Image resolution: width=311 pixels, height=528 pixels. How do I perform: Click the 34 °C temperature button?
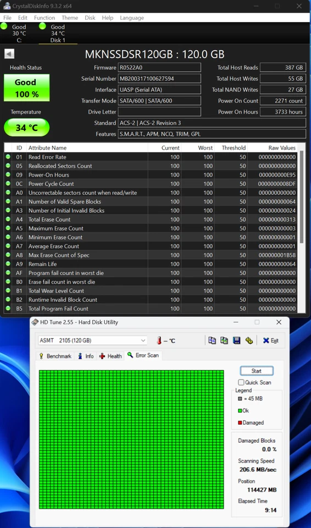pyautogui.click(x=26, y=128)
